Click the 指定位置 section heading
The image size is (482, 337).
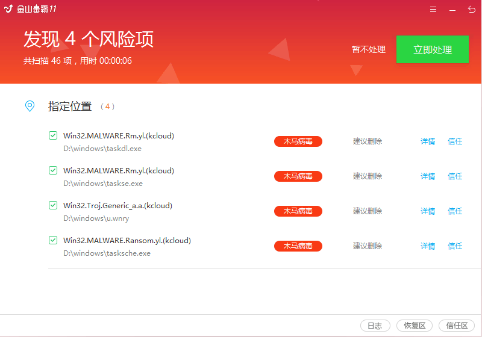tap(70, 107)
